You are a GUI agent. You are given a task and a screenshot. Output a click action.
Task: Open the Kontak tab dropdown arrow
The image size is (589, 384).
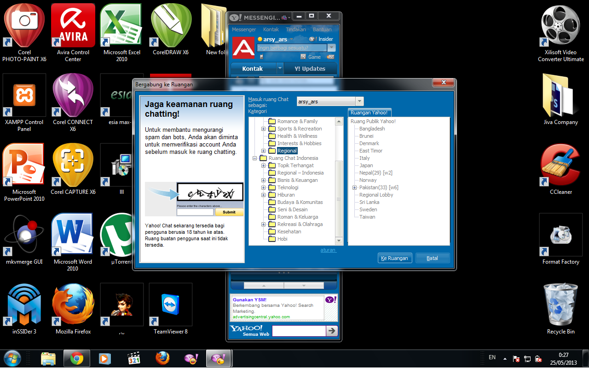279,68
